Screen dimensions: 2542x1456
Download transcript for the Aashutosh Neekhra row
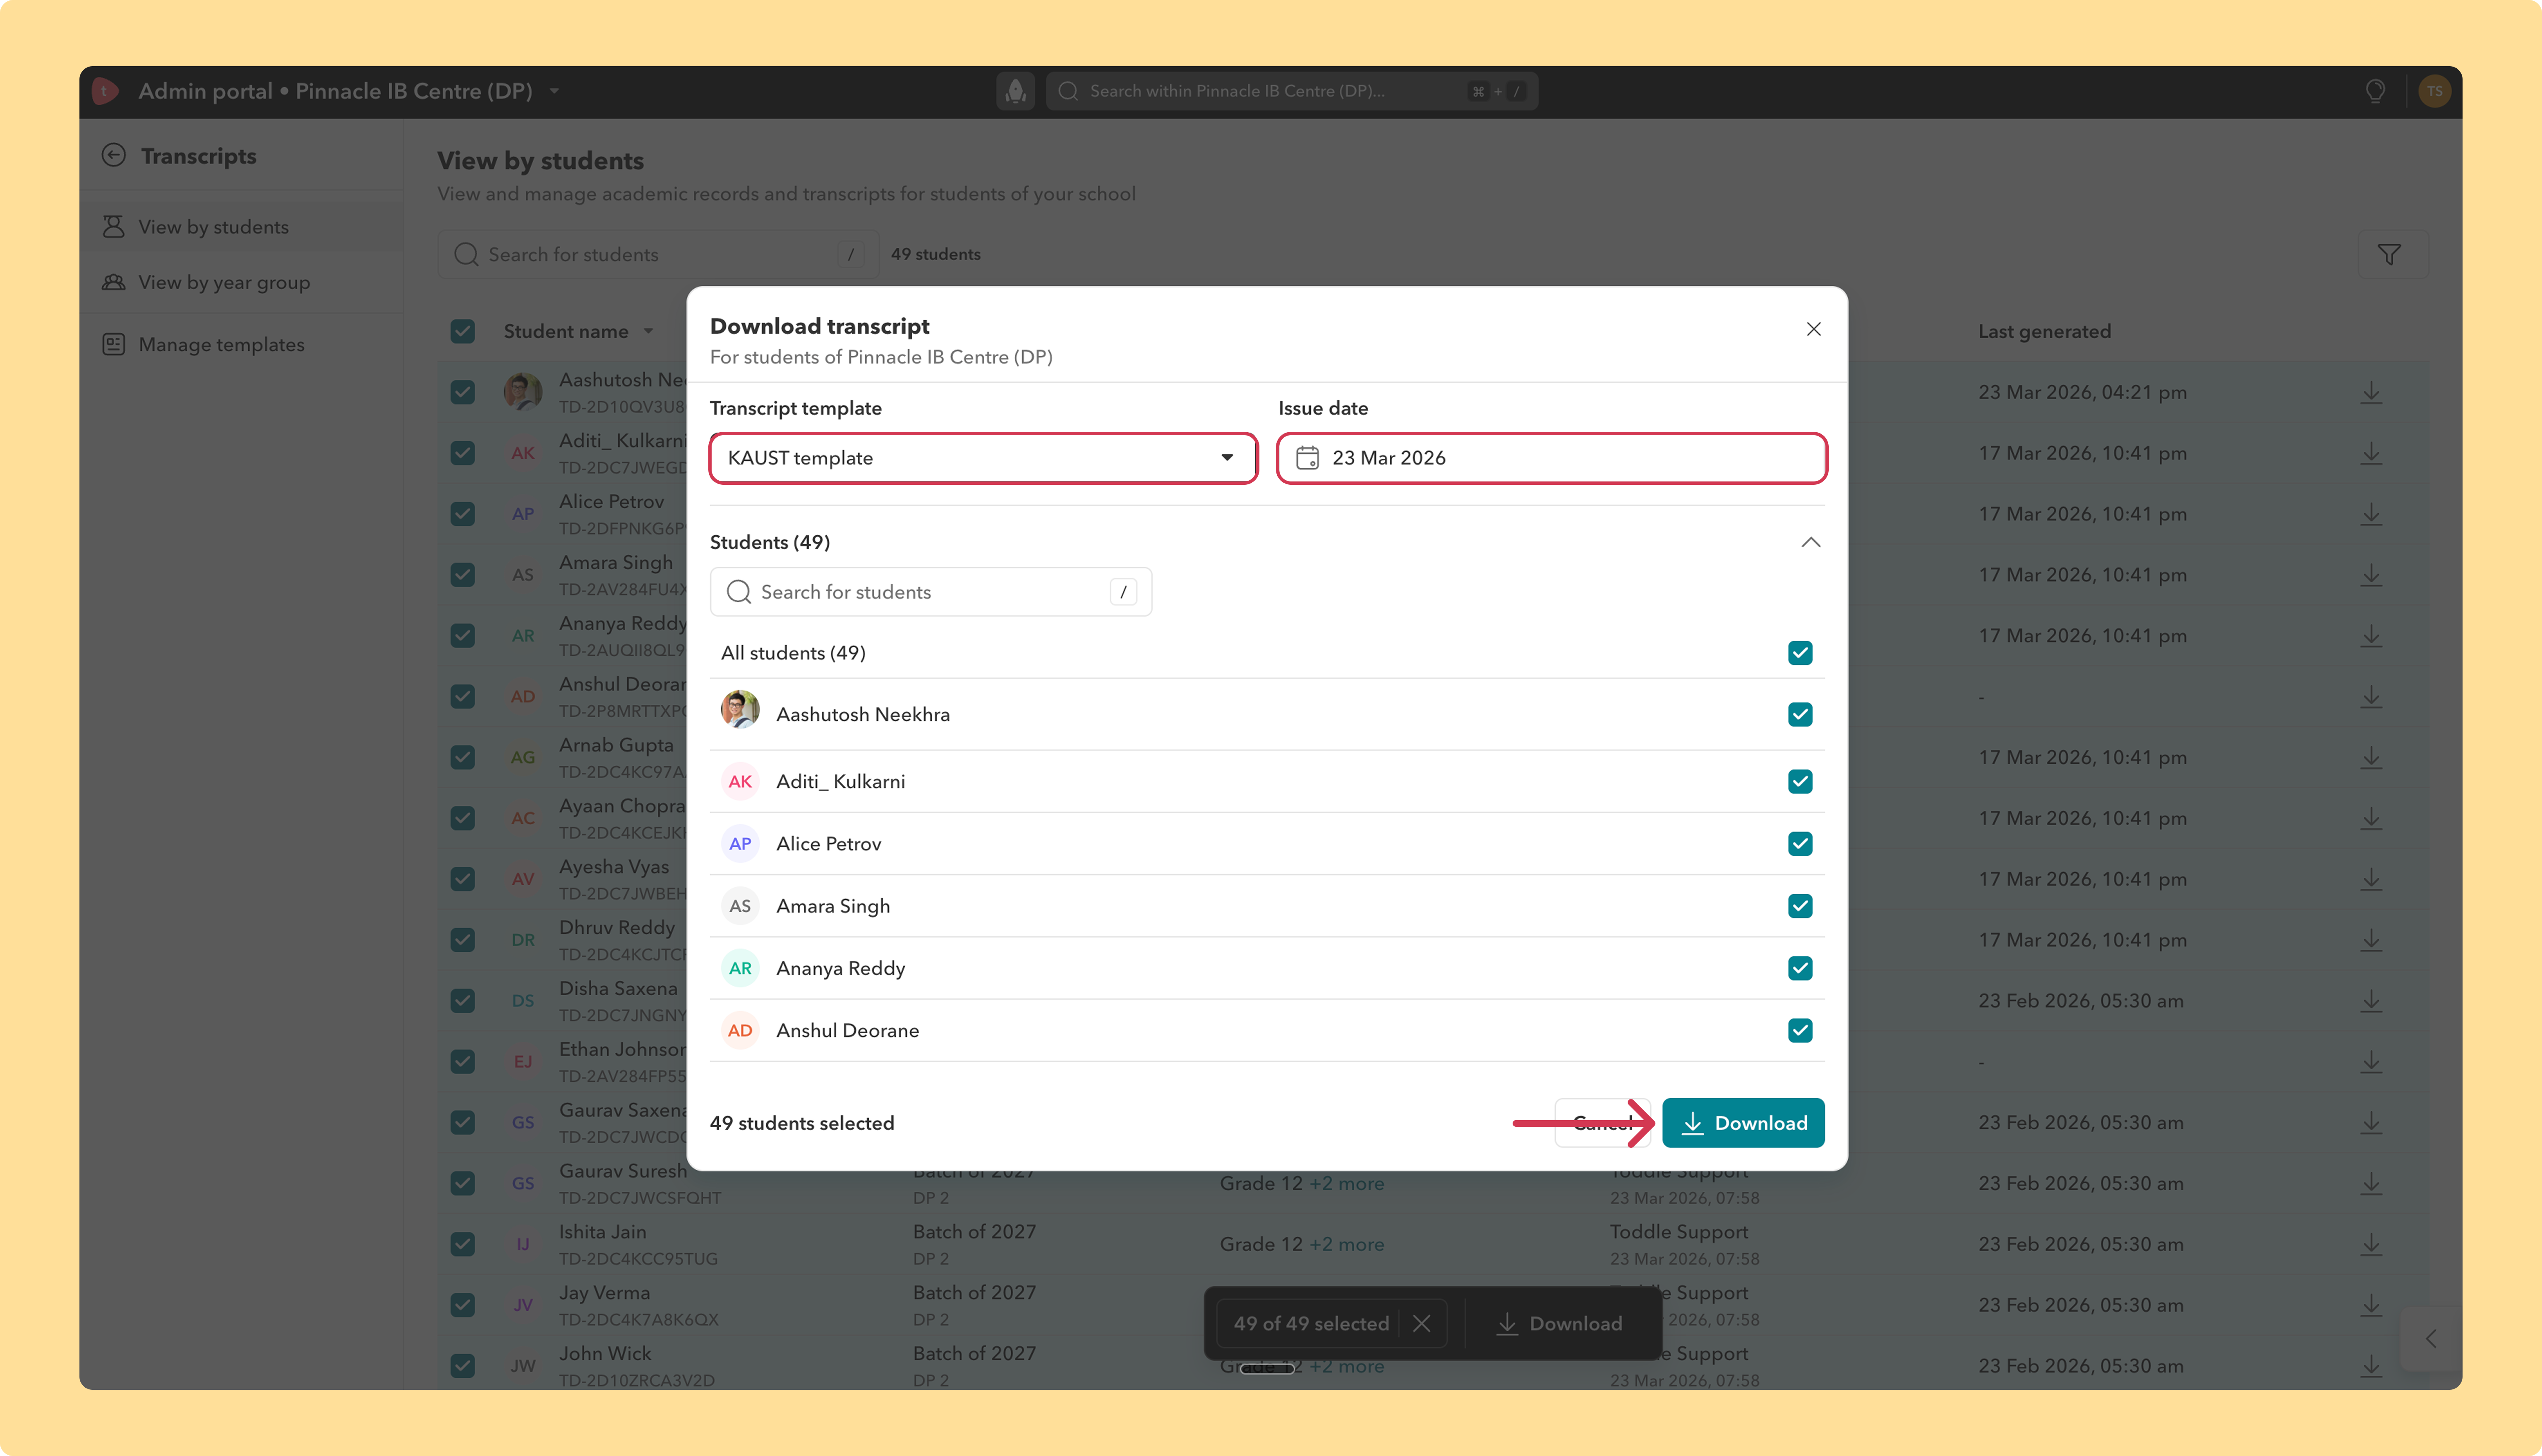point(2371,392)
